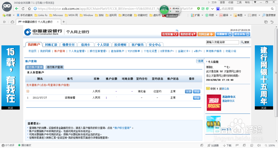The width and height of the screenshot is (278, 148).
Task: Switch to the 个人贷款 tab
Action: click(x=103, y=45)
